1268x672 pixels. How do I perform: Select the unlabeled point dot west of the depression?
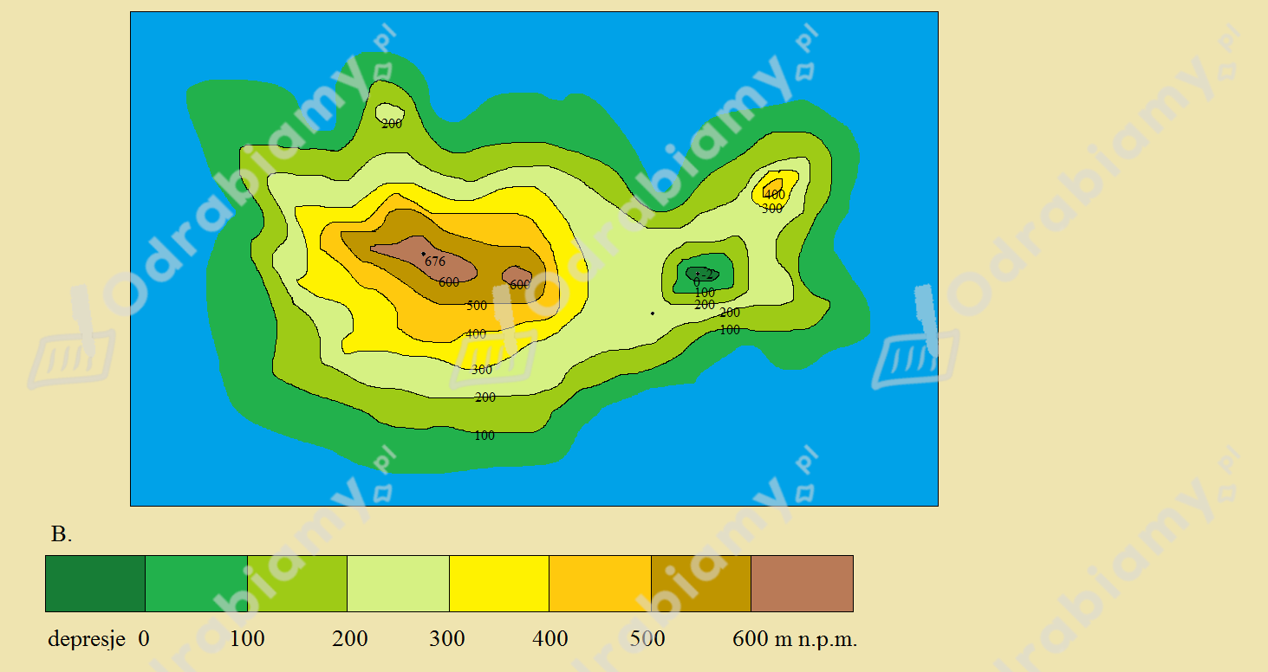(x=653, y=313)
